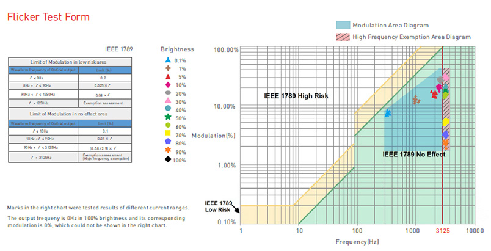
Task: Click the hatched High Frequency Exemption swatch
Action: point(343,37)
